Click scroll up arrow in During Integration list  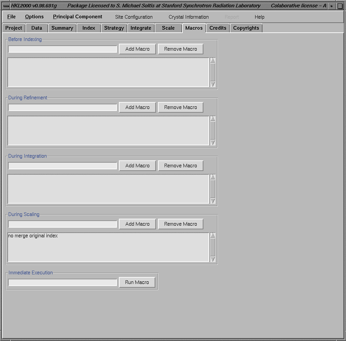tap(212, 177)
